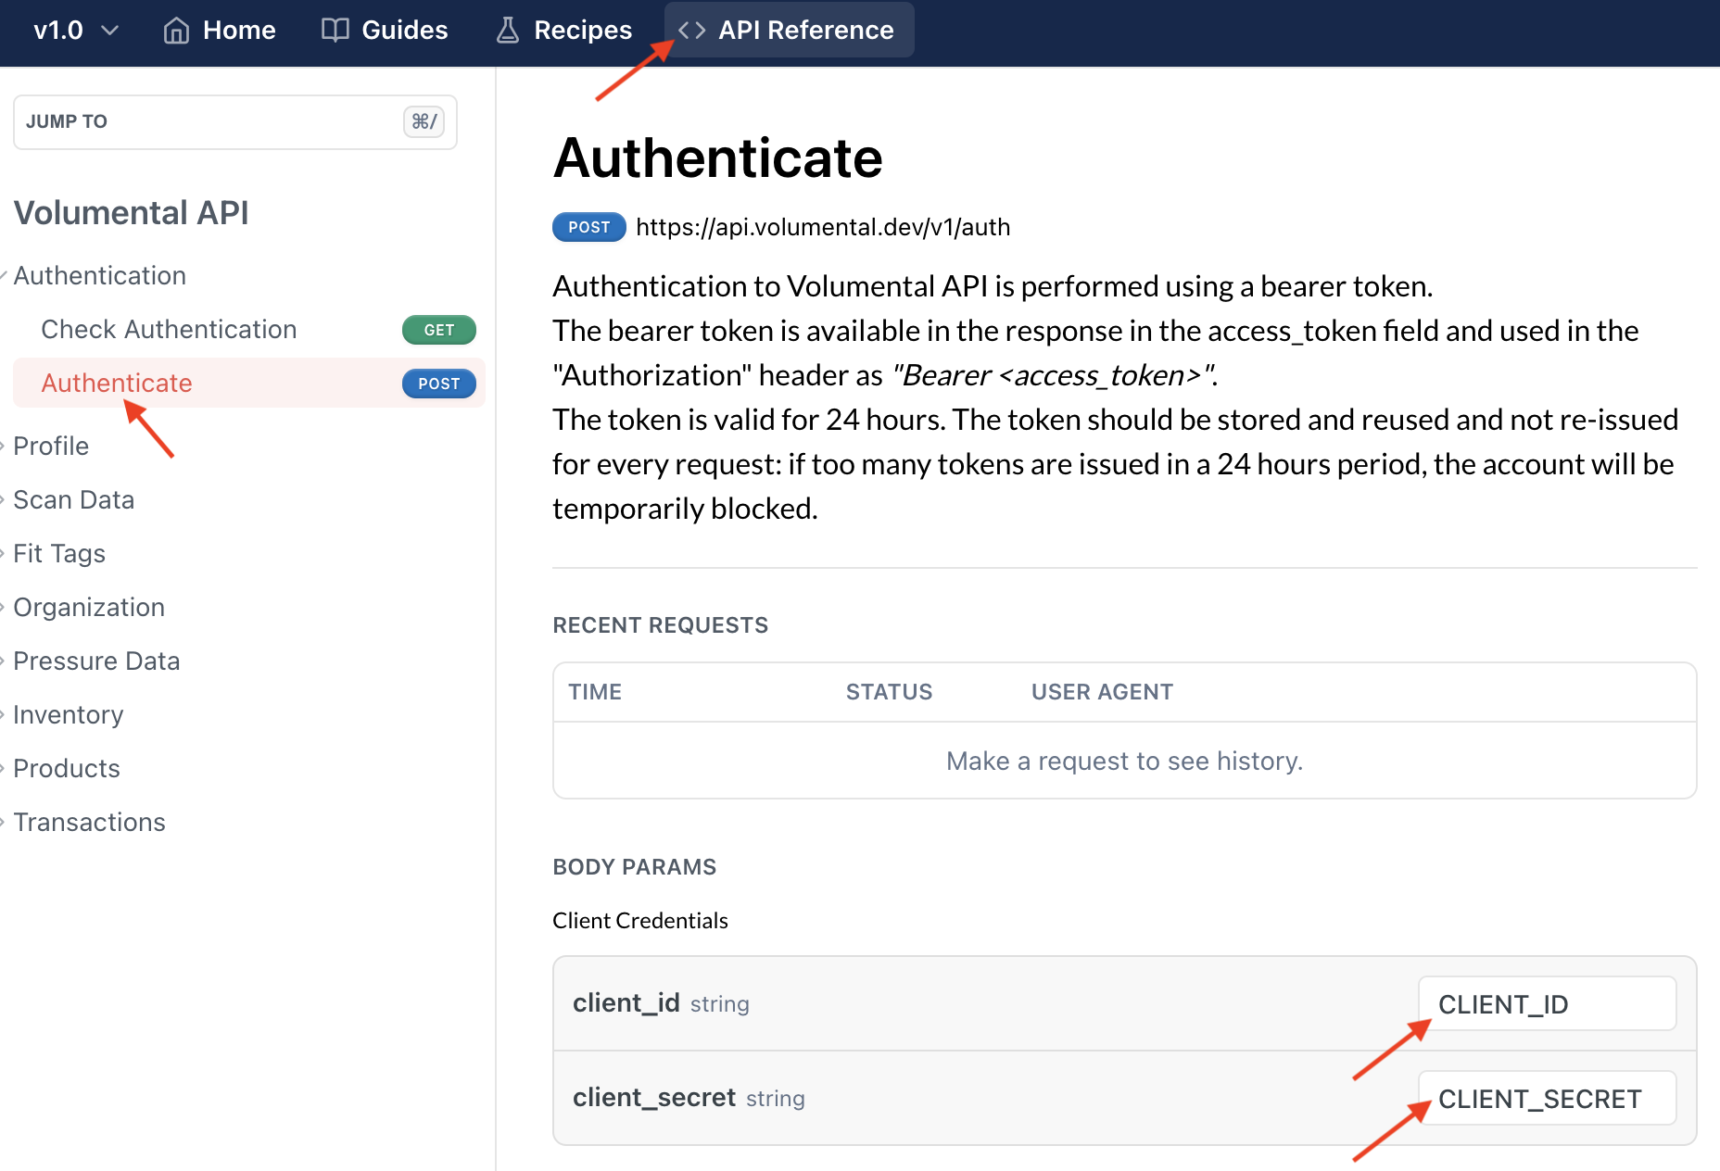Image resolution: width=1720 pixels, height=1171 pixels.
Task: Click the POST badge beside the auth URL
Action: point(588,227)
